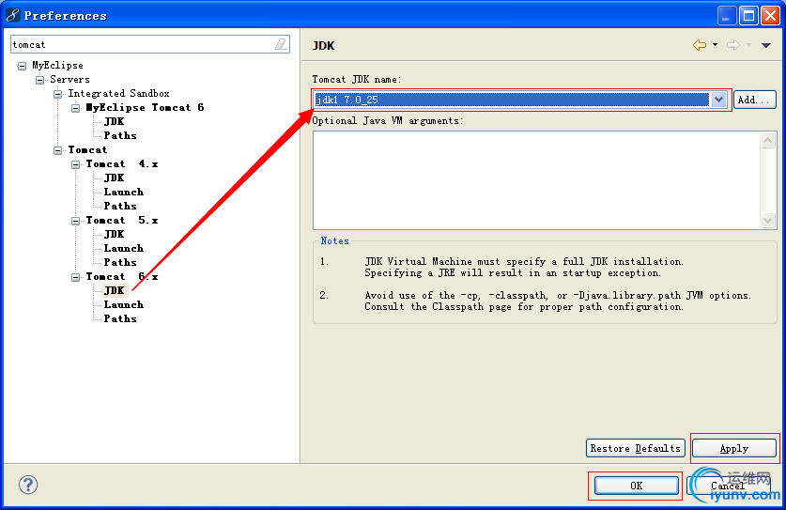The height and width of the screenshot is (510, 786).
Task: Open the preferences page view menu triangle
Action: 766,45
